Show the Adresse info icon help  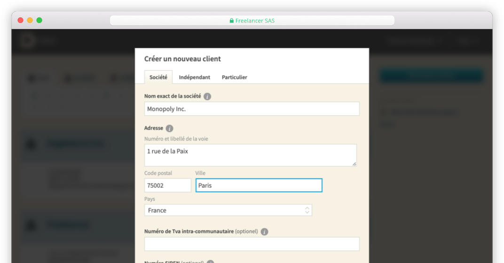169,129
